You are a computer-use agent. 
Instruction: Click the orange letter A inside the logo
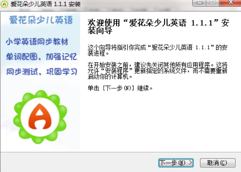coord(40,116)
